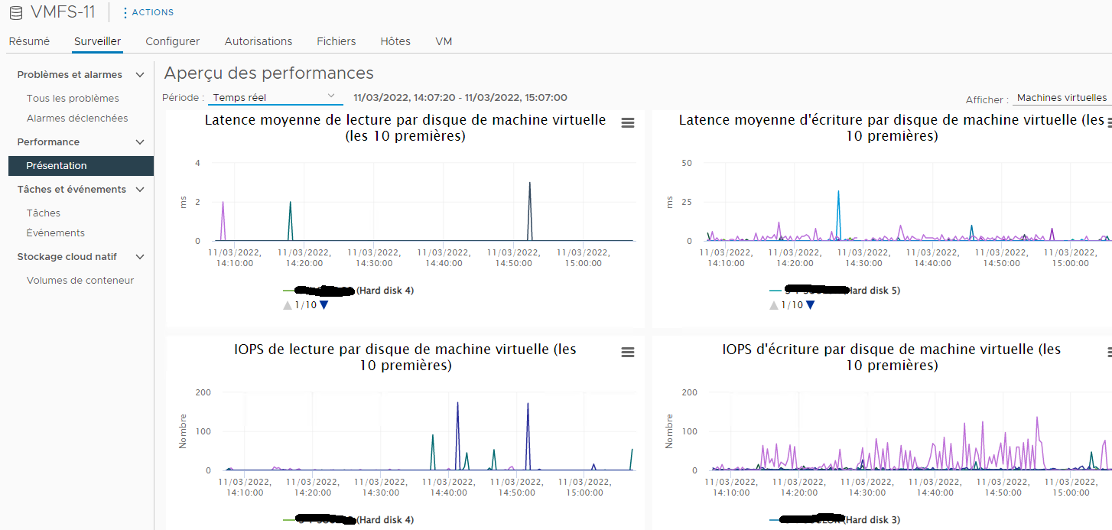Switch to the Résumé tab
The width and height of the screenshot is (1112, 530).
point(29,41)
